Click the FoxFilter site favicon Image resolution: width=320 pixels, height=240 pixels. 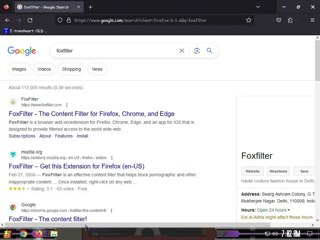tap(13, 102)
